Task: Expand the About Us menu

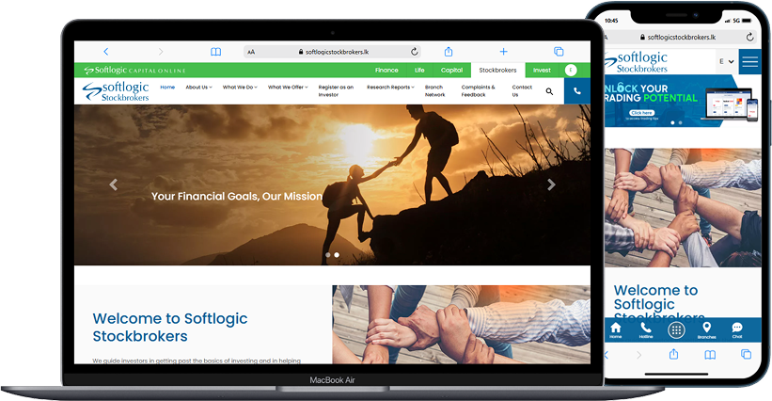Action: click(199, 88)
